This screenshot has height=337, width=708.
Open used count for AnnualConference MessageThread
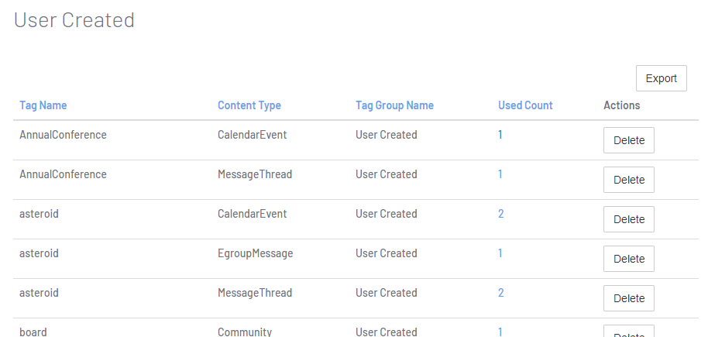click(500, 174)
